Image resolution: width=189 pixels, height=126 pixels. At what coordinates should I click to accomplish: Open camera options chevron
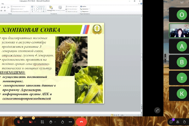[35, 122]
